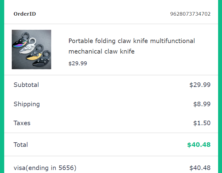The image size is (222, 173).
Task: Click the Subtotal label
Action: (x=26, y=85)
